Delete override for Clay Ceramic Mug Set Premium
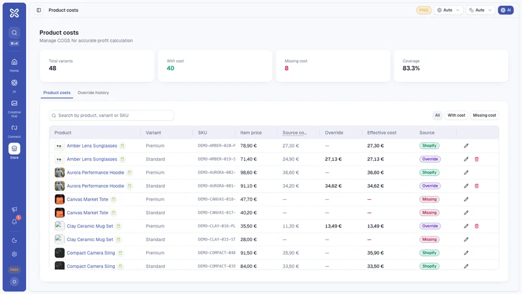Image resolution: width=522 pixels, height=294 pixels. click(476, 226)
